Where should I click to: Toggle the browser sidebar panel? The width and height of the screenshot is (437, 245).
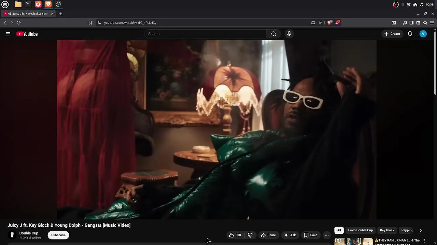pyautogui.click(x=411, y=22)
